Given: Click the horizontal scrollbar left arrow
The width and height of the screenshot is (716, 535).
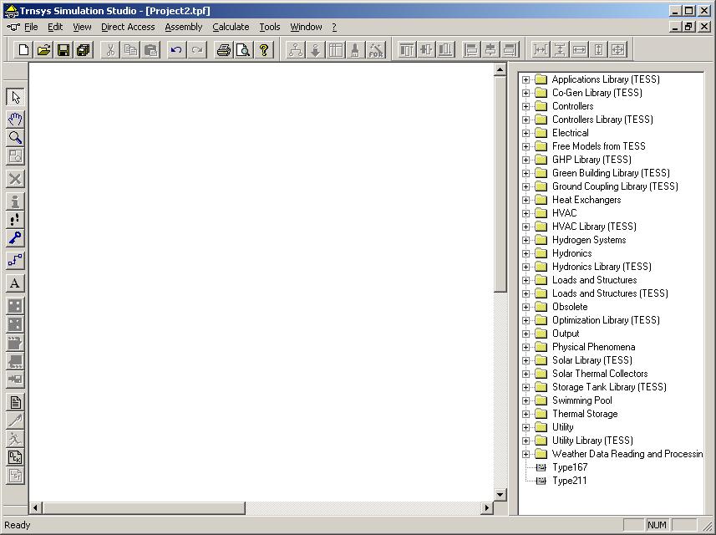Looking at the screenshot, I should [36, 507].
